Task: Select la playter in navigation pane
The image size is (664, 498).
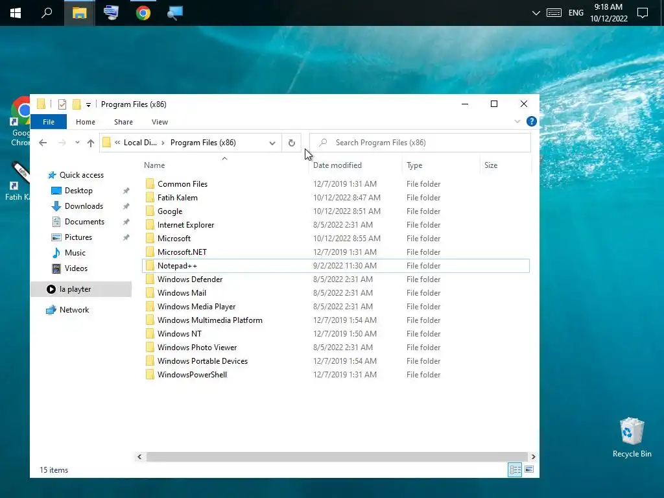Action: coord(81,289)
